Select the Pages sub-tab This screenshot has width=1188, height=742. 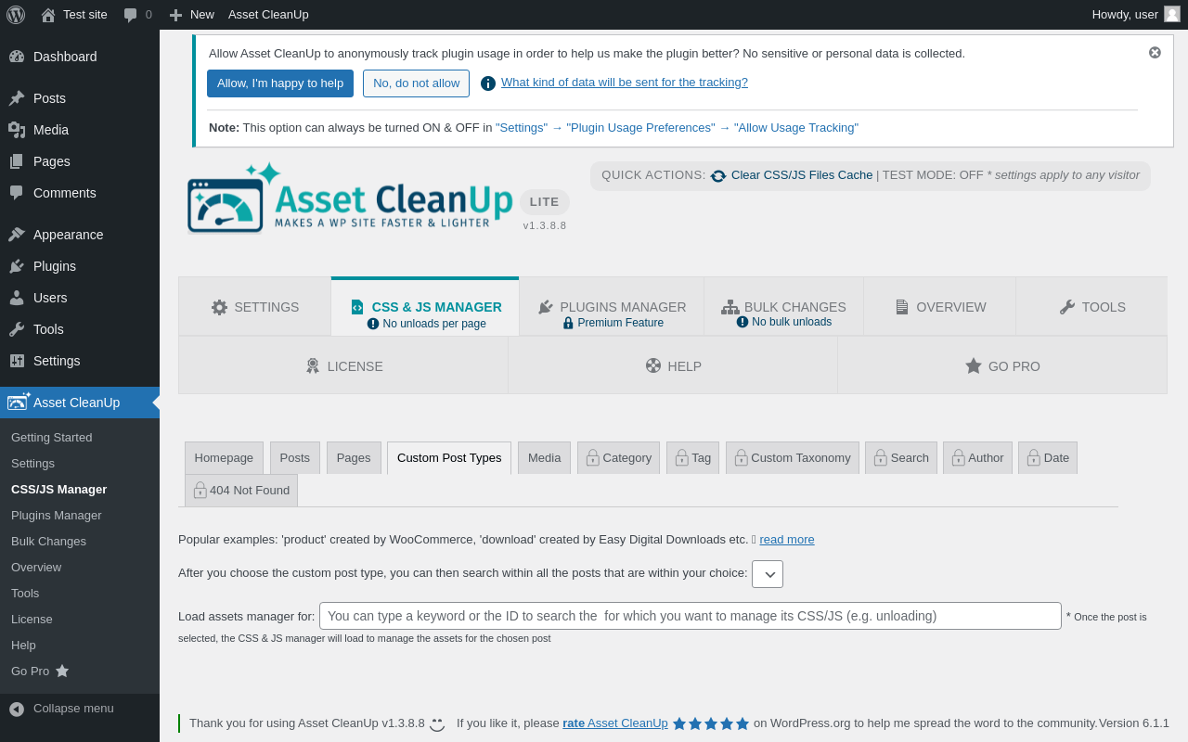click(354, 458)
